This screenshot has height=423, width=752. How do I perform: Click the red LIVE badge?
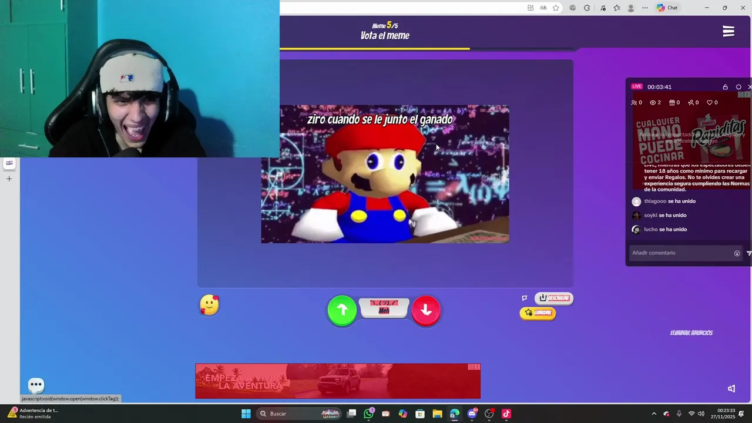click(637, 86)
